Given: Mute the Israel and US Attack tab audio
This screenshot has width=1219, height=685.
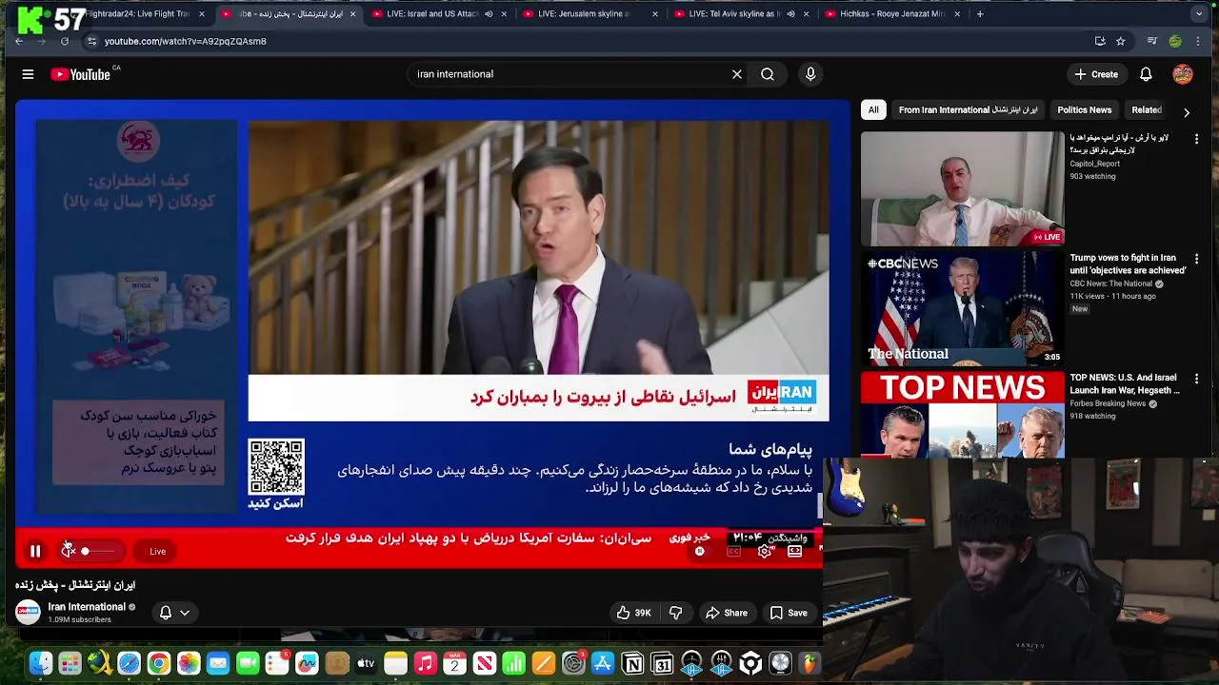Looking at the screenshot, I should point(489,14).
